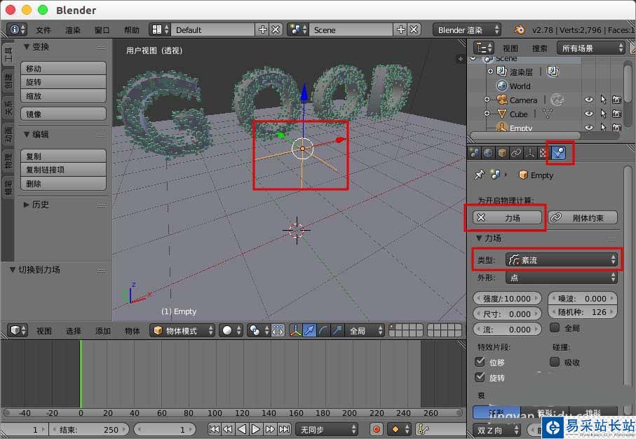Open the 所有场景 outliner display dropdown
This screenshot has height=439, width=636.
590,48
